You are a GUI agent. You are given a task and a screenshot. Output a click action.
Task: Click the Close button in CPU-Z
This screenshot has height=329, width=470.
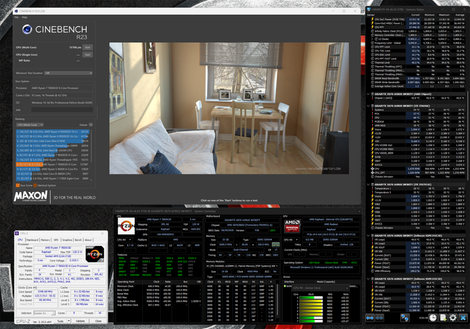pos(98,321)
